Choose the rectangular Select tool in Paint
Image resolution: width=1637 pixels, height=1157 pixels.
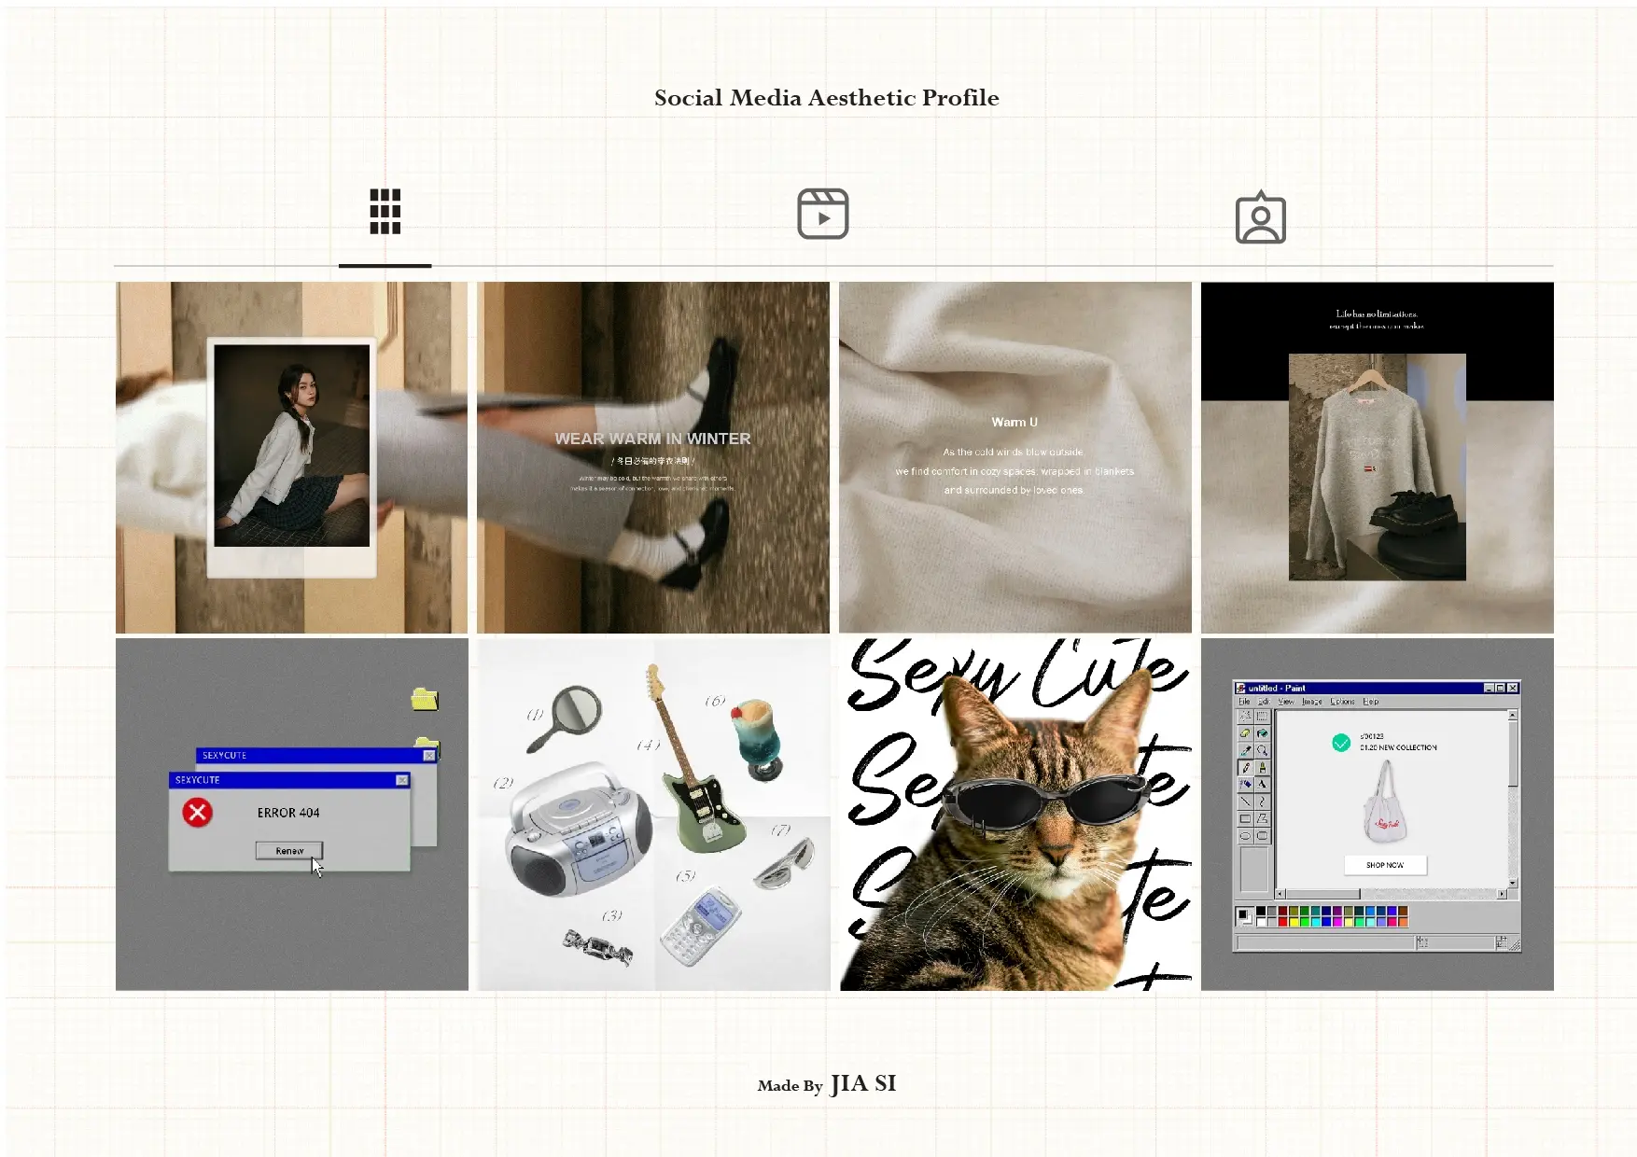[x=1262, y=716]
